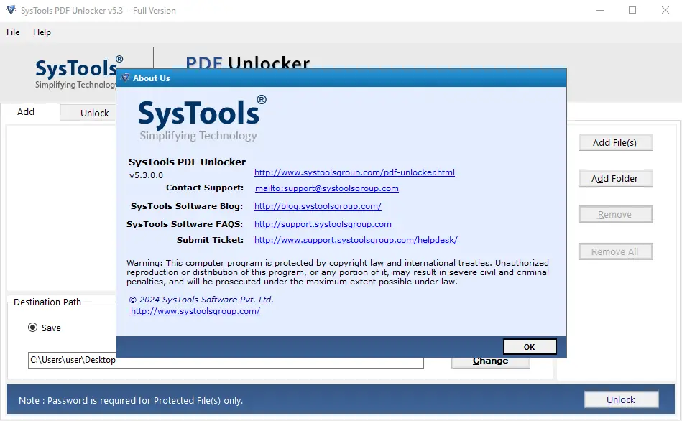Select the Save radio button
The width and height of the screenshot is (682, 421).
(32, 328)
